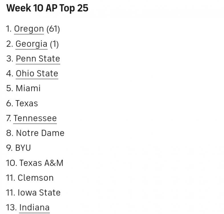Viewport: 224px width, 214px height.
Task: Select the Clemson team name
Action: tap(35, 178)
